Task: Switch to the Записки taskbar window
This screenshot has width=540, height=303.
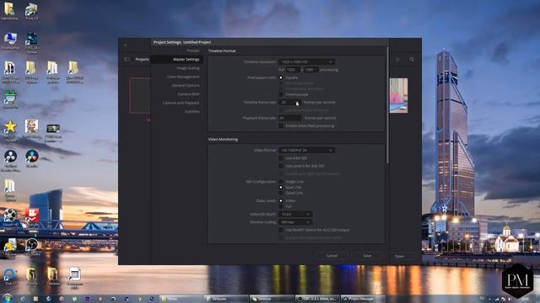Action: (x=272, y=299)
